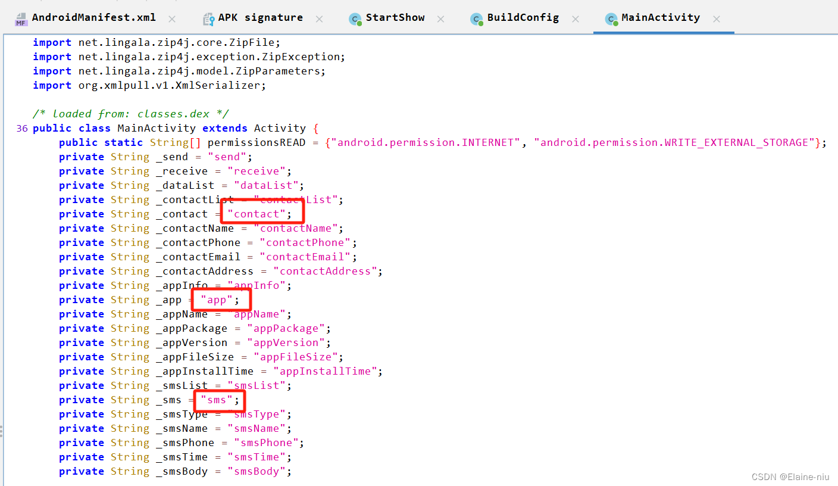838x486 pixels.
Task: Close the BuildConfig tab
Action: point(576,19)
